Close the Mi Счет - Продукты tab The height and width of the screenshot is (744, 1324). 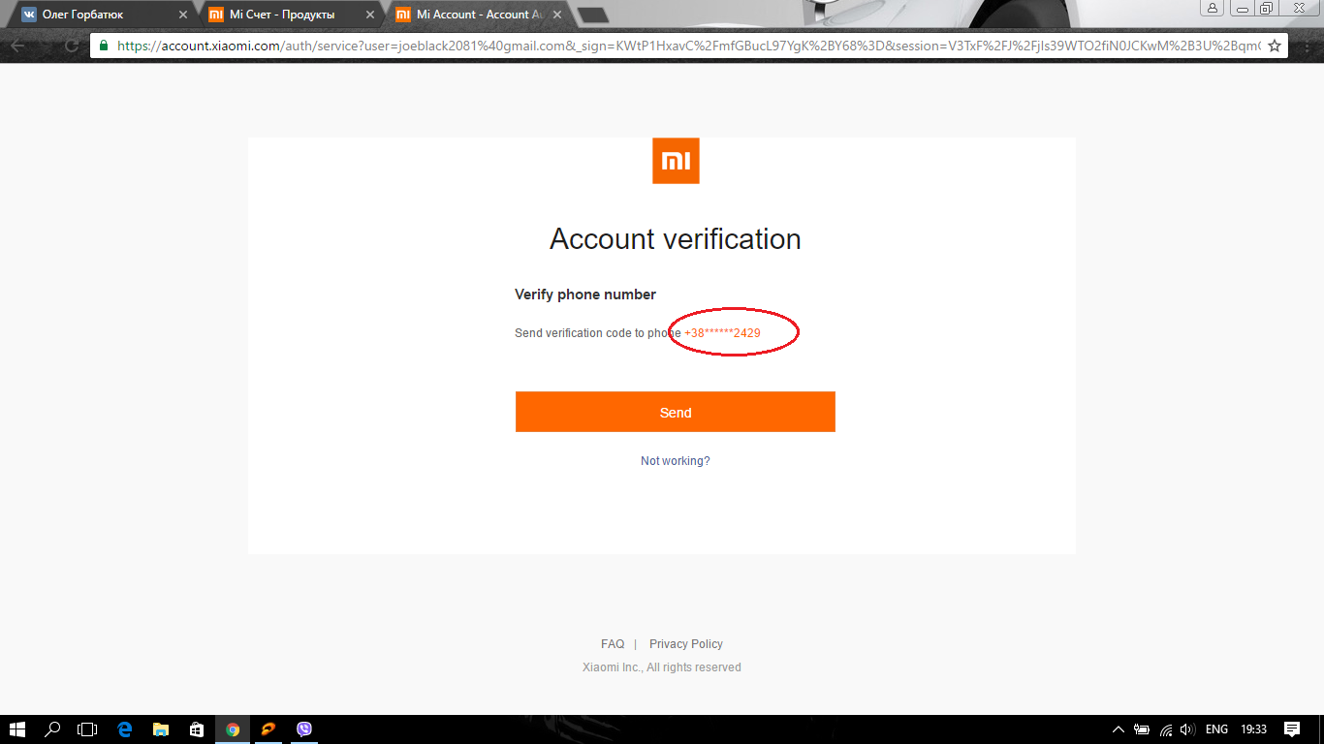click(x=370, y=15)
